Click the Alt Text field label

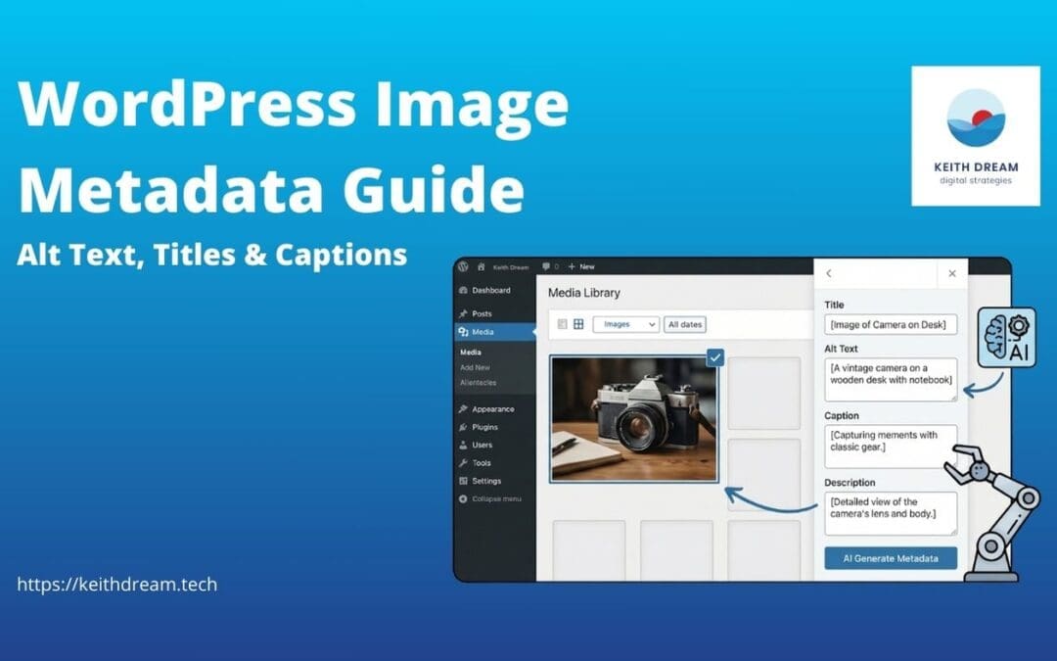coord(841,349)
